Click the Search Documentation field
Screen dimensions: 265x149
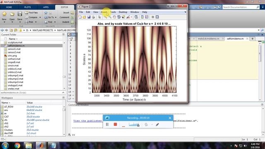point(239,7)
